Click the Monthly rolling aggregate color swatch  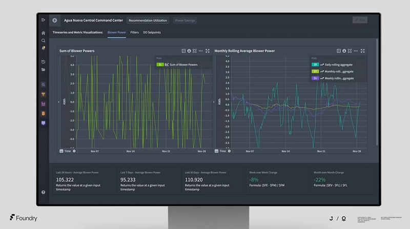click(x=316, y=72)
